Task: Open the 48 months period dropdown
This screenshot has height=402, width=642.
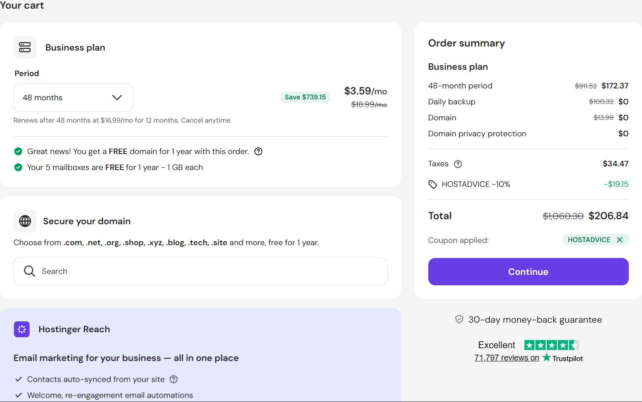Action: [x=73, y=98]
